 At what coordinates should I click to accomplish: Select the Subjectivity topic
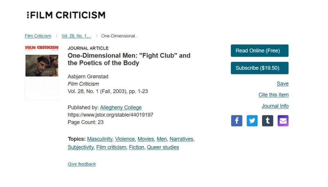80,147
